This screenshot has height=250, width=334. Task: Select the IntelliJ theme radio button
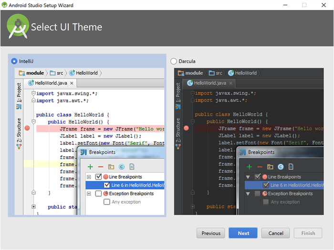tap(14, 61)
